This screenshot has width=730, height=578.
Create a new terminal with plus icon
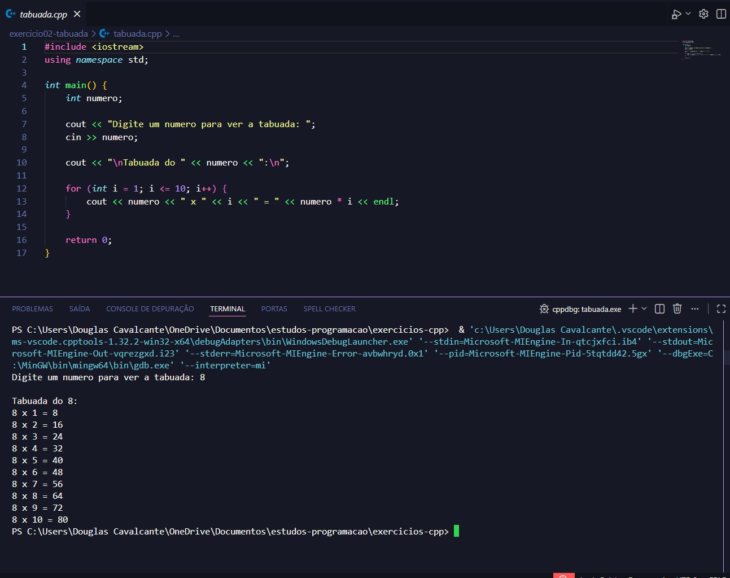[x=633, y=308]
